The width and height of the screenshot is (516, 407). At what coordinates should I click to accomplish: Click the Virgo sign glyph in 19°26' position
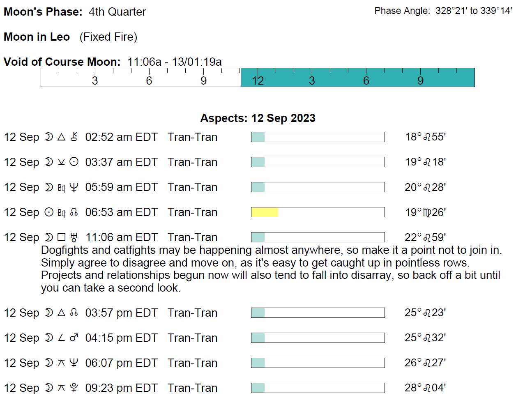(427, 213)
